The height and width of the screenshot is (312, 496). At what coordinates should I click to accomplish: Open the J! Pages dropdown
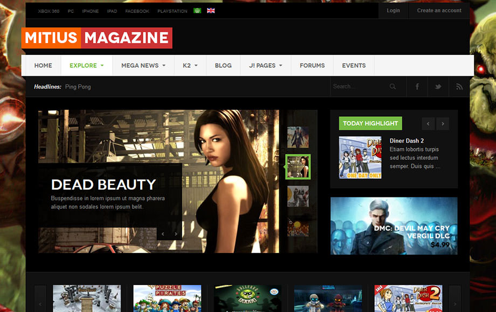[x=265, y=66]
